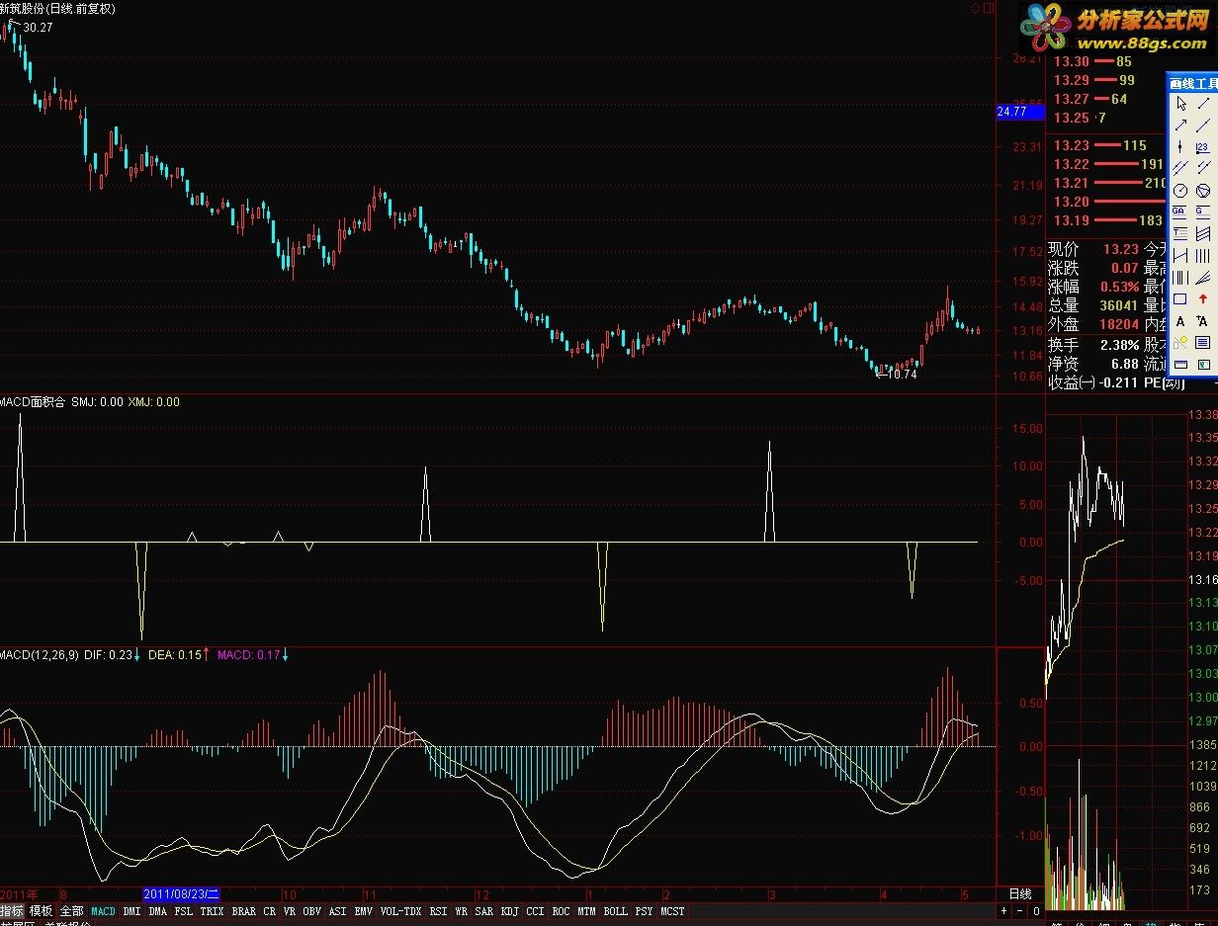Show the ASI indicator
This screenshot has height=926, width=1218.
click(x=338, y=911)
